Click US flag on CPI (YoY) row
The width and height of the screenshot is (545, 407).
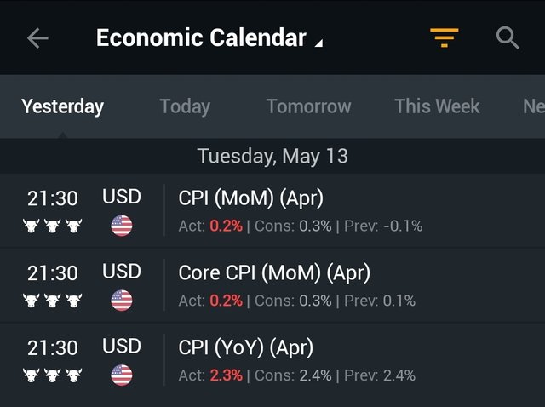(122, 375)
